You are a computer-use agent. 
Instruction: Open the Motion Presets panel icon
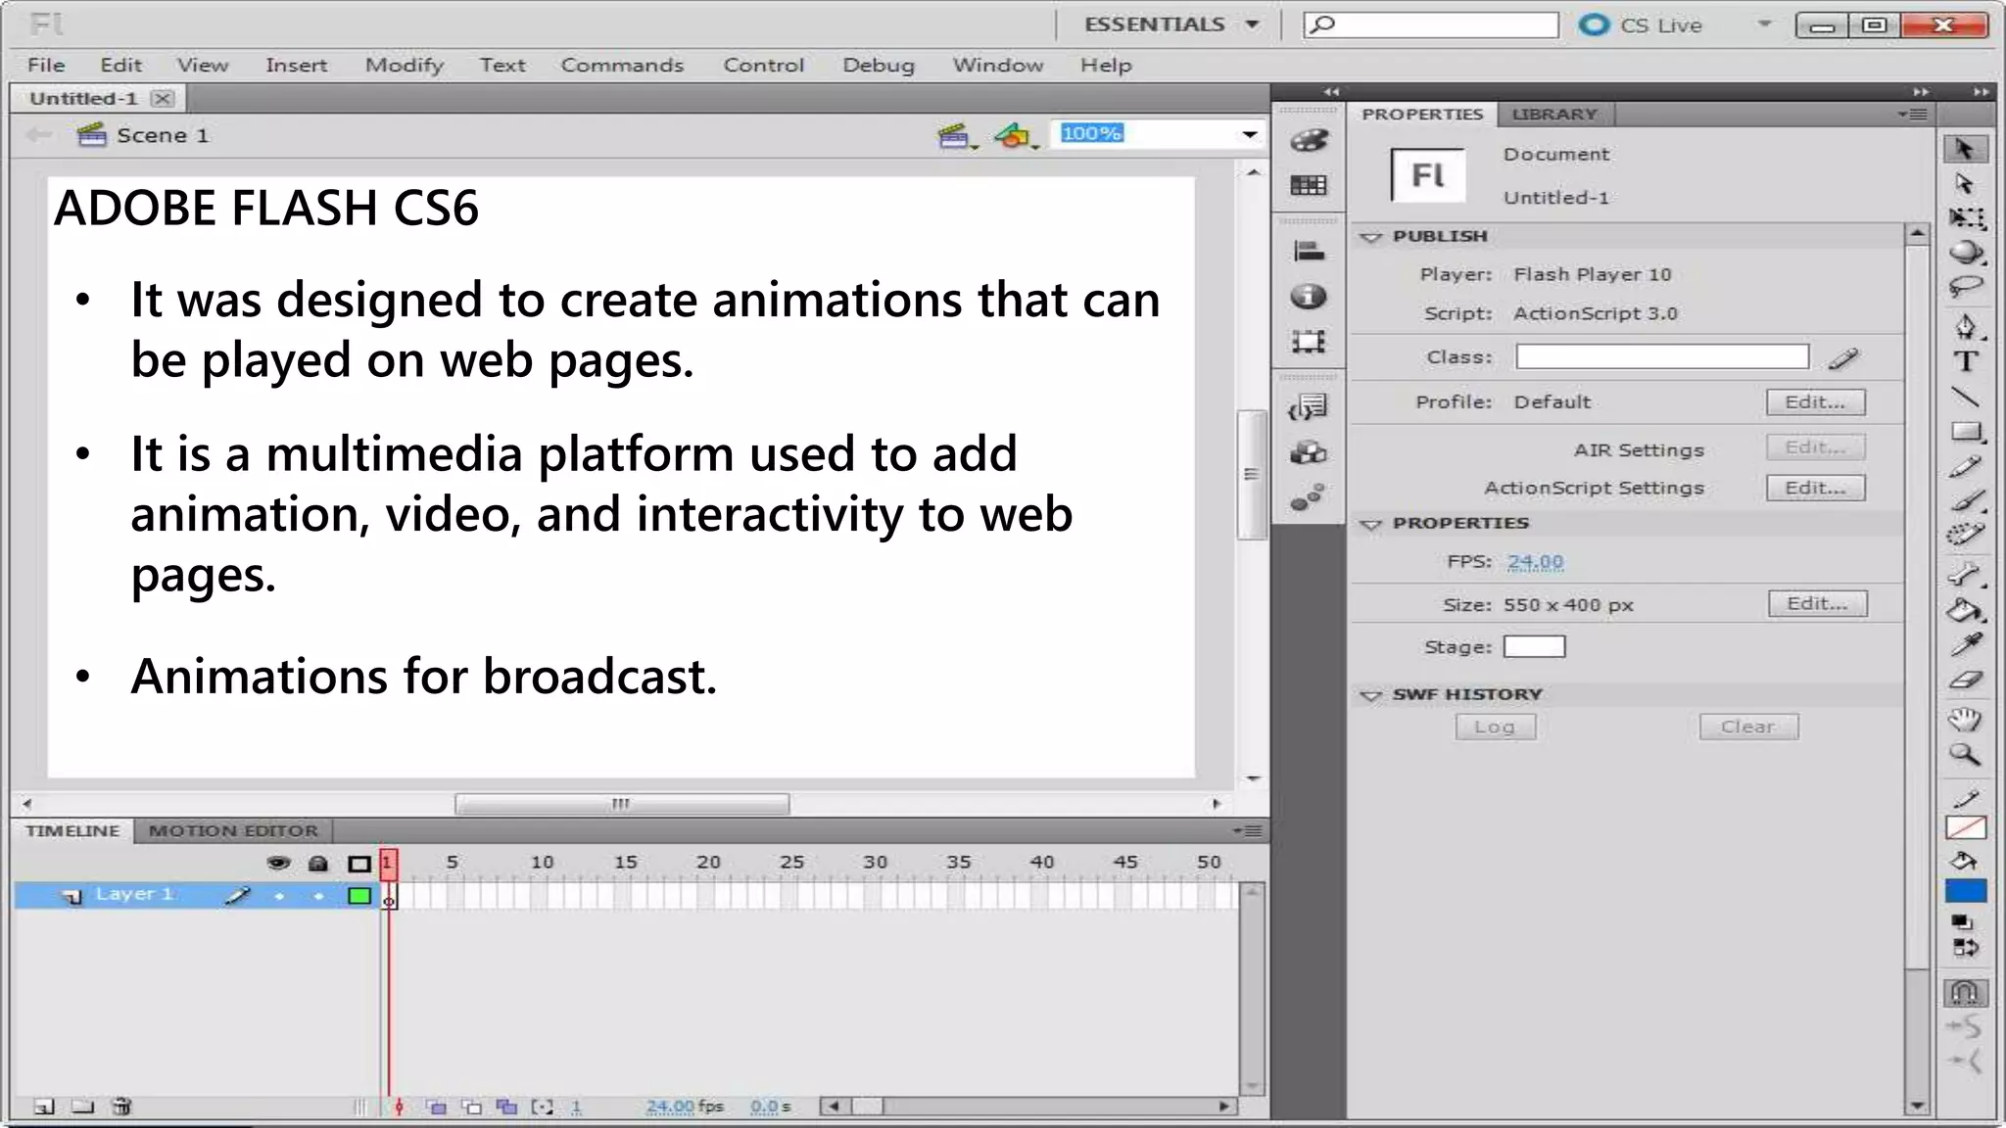tap(1309, 497)
